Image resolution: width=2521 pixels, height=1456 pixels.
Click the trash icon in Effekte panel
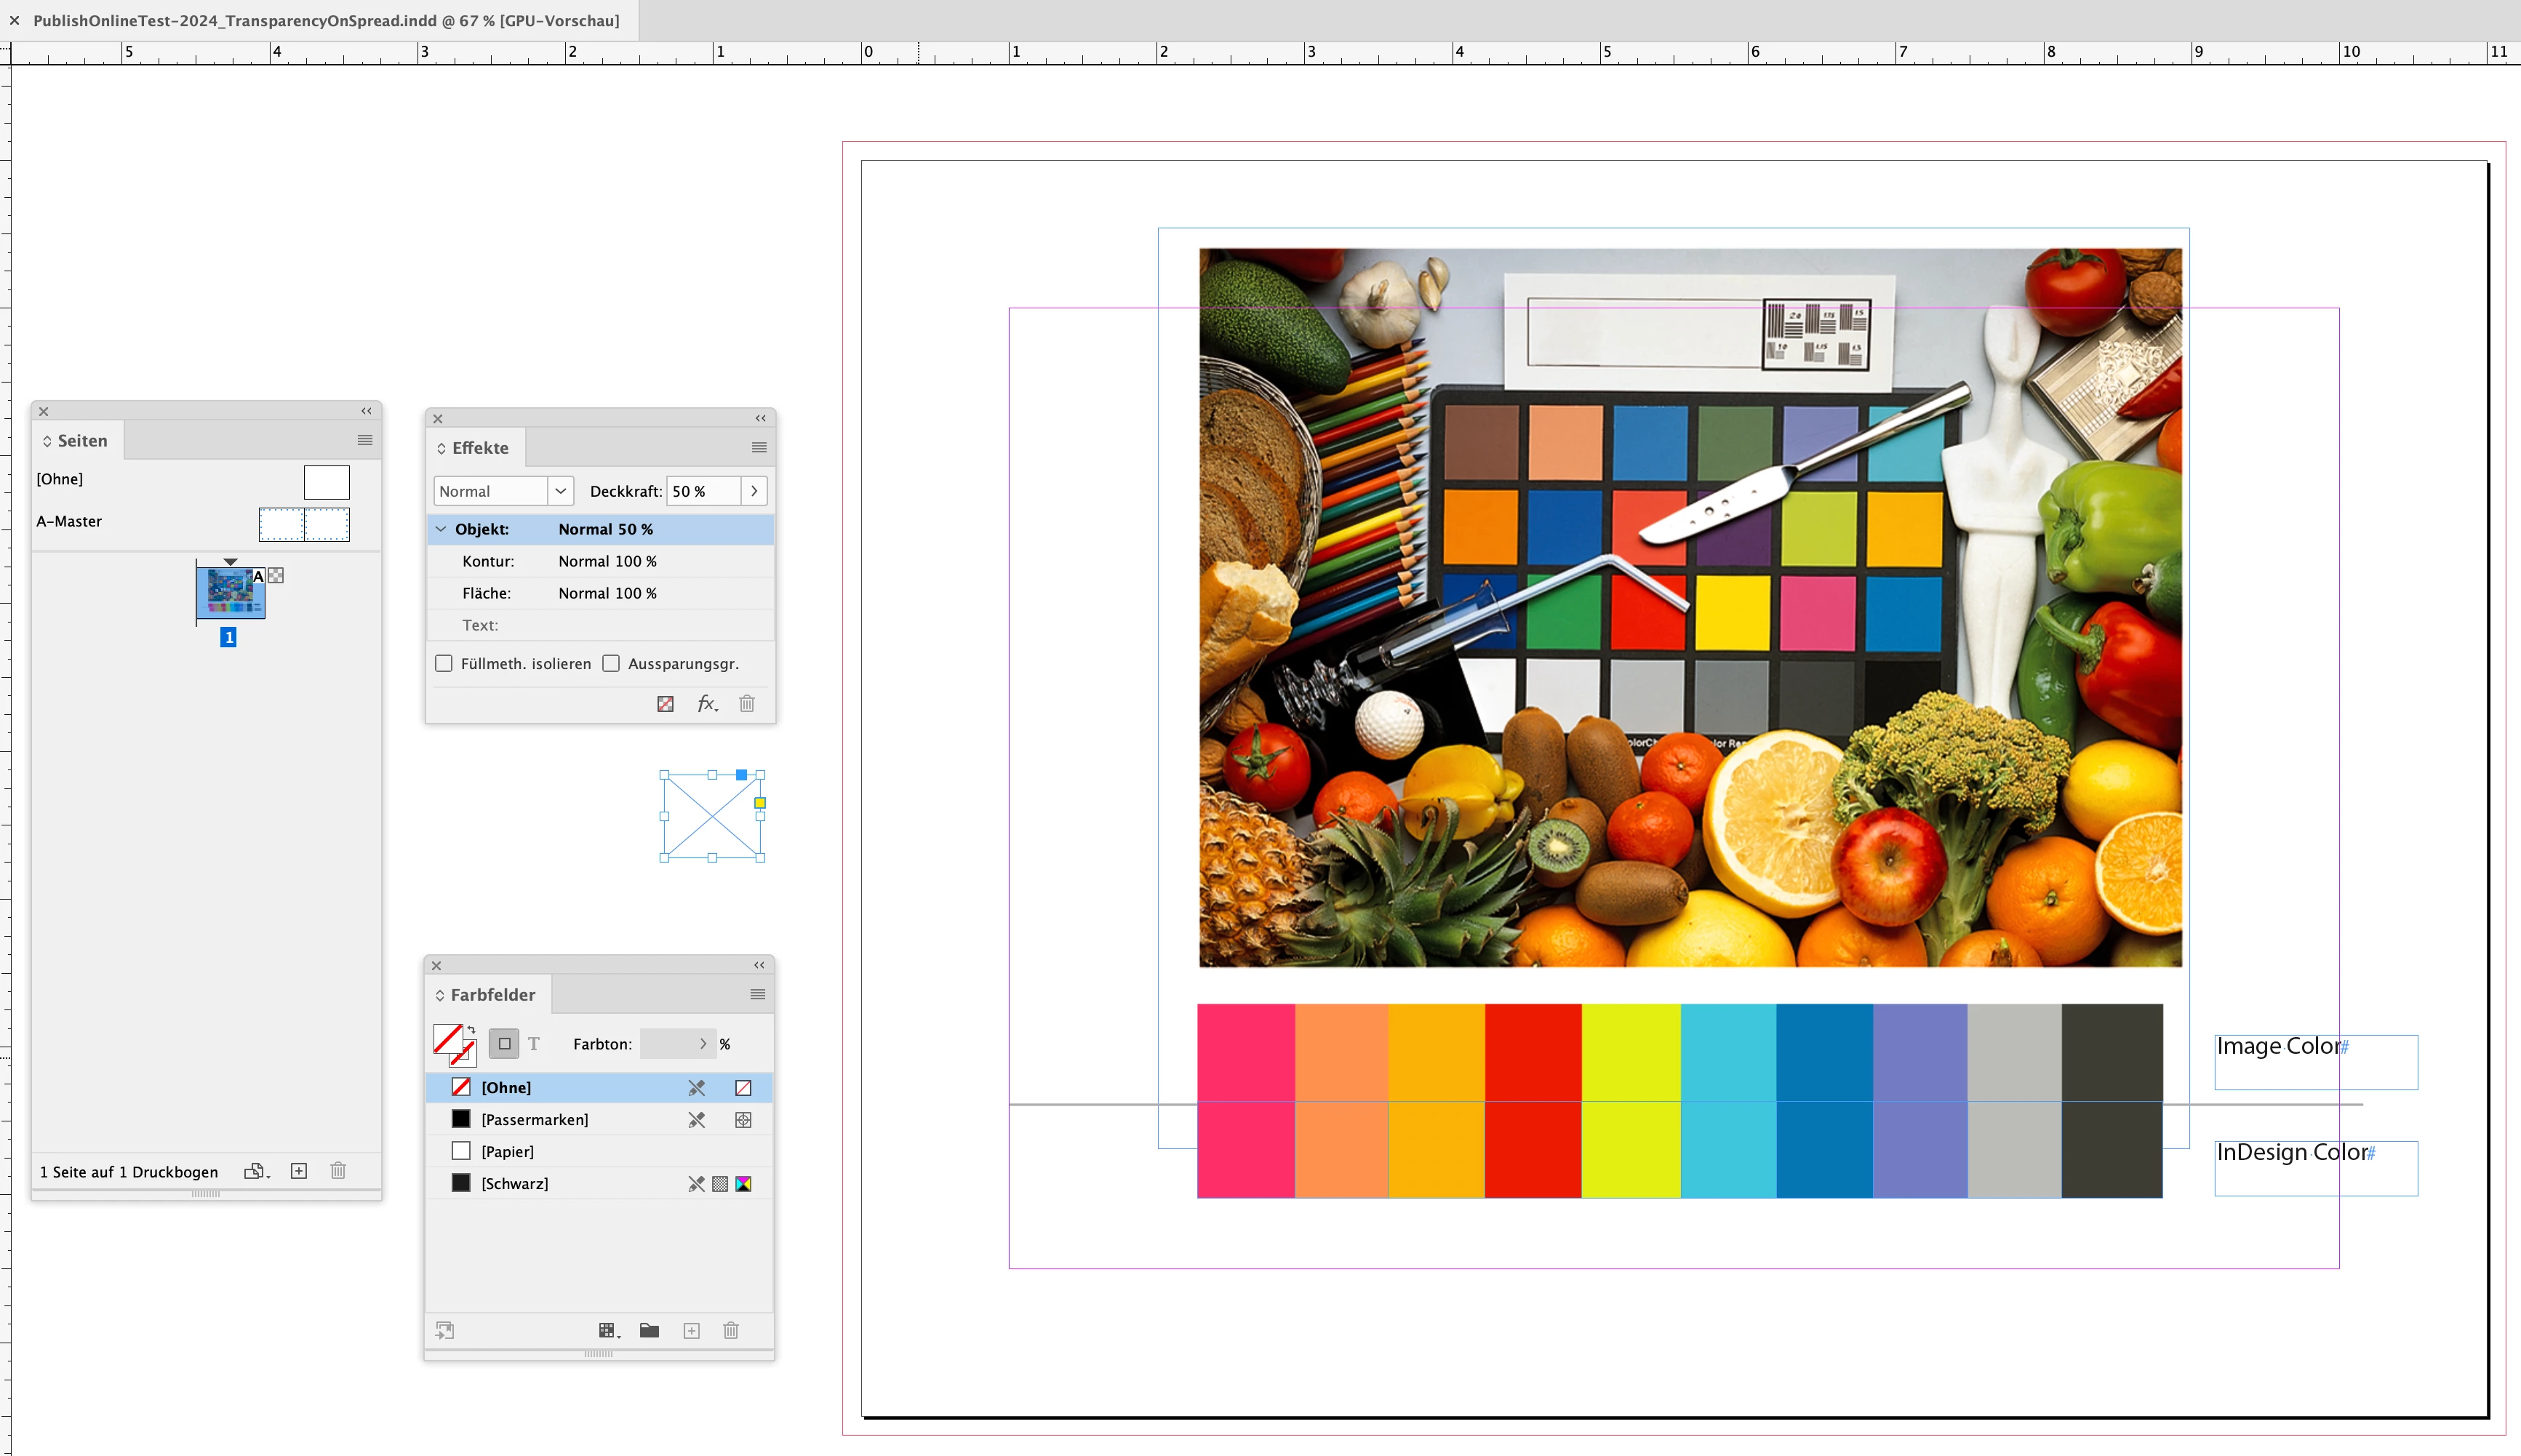[x=747, y=704]
